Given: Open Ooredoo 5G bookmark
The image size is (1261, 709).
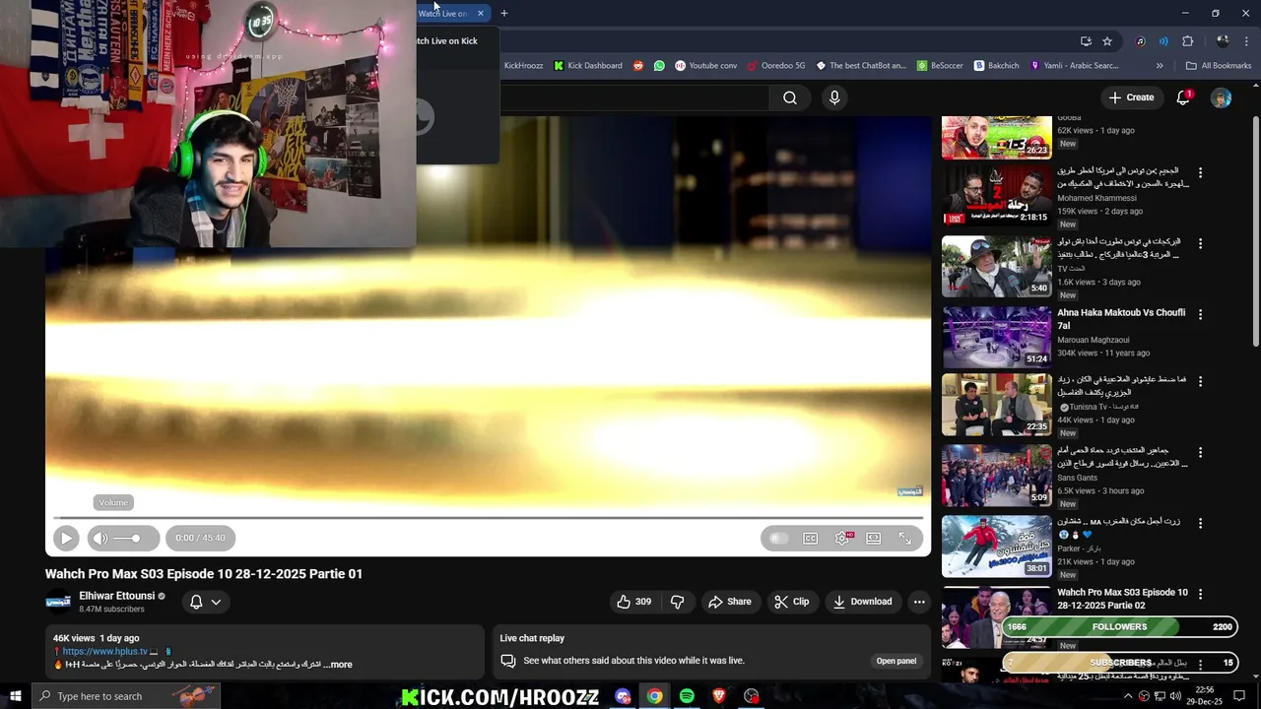Looking at the screenshot, I should [x=775, y=66].
